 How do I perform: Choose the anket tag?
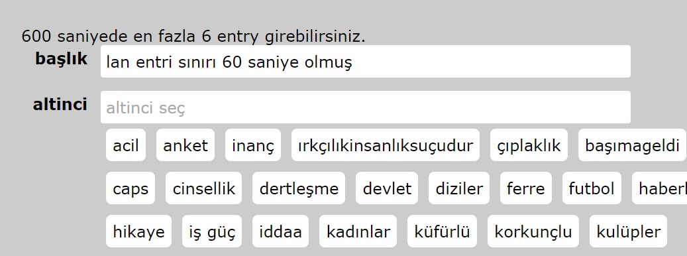[185, 145]
